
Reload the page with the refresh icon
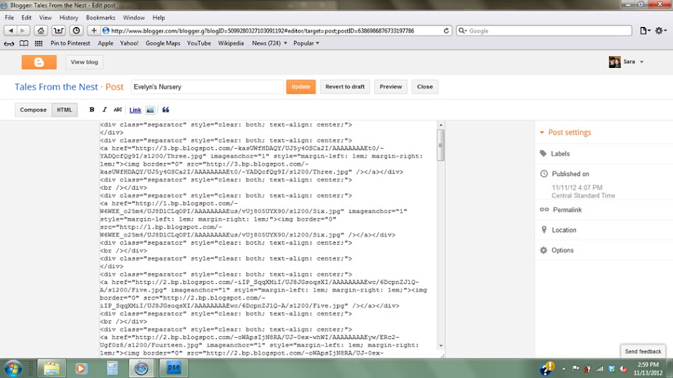[x=446, y=31]
